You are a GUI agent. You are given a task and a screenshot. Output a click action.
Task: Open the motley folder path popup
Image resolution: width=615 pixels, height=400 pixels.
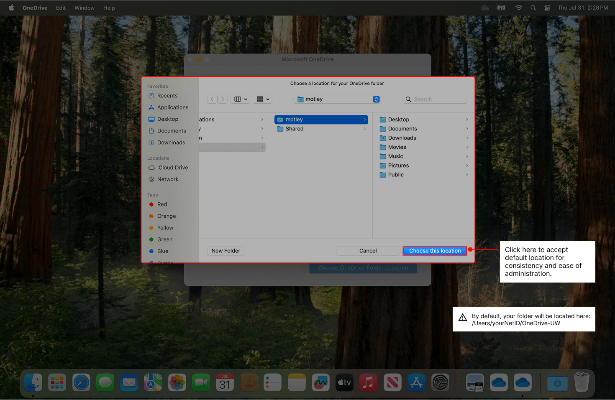[x=337, y=99]
